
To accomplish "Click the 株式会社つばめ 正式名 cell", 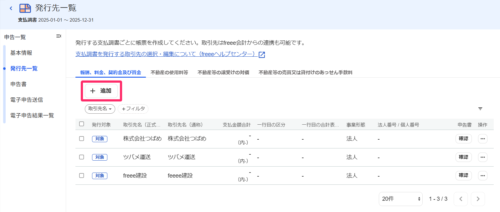I will click(x=142, y=139).
